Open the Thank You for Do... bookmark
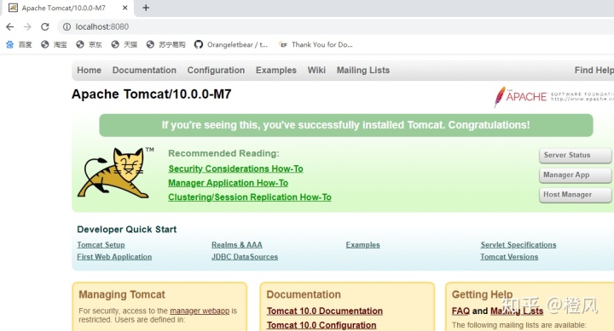The image size is (614, 331). (x=316, y=44)
